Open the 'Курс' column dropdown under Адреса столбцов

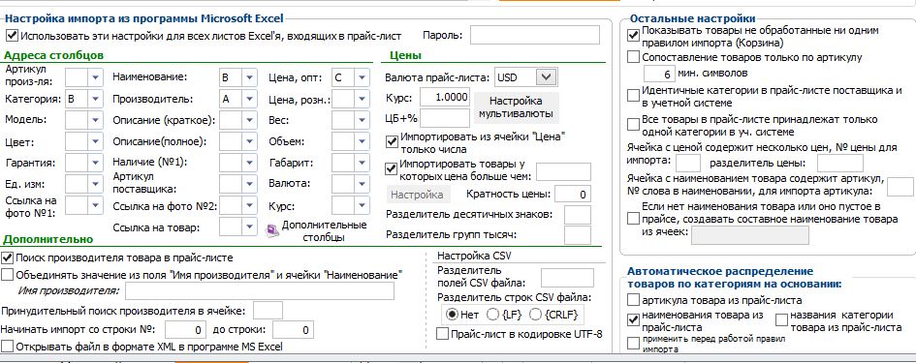tap(362, 205)
